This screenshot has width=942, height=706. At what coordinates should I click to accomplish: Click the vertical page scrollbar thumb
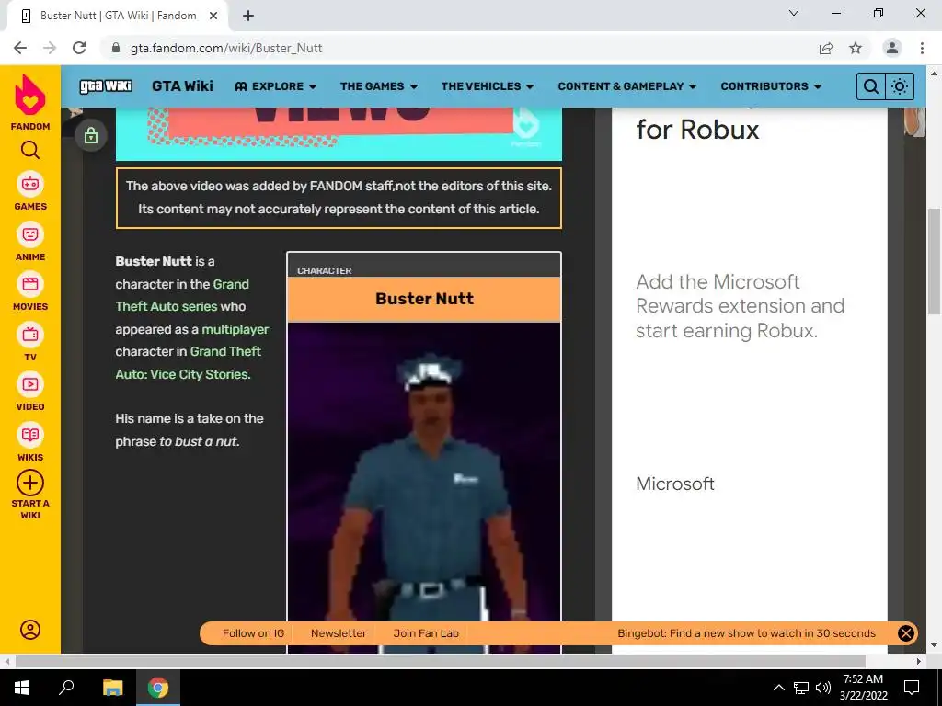tap(934, 261)
